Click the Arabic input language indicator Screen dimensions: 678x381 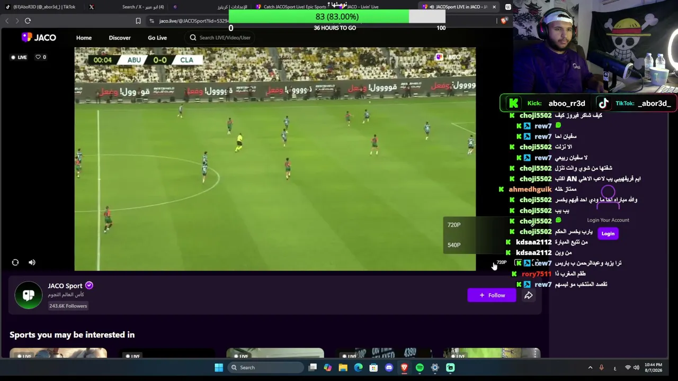[615, 368]
